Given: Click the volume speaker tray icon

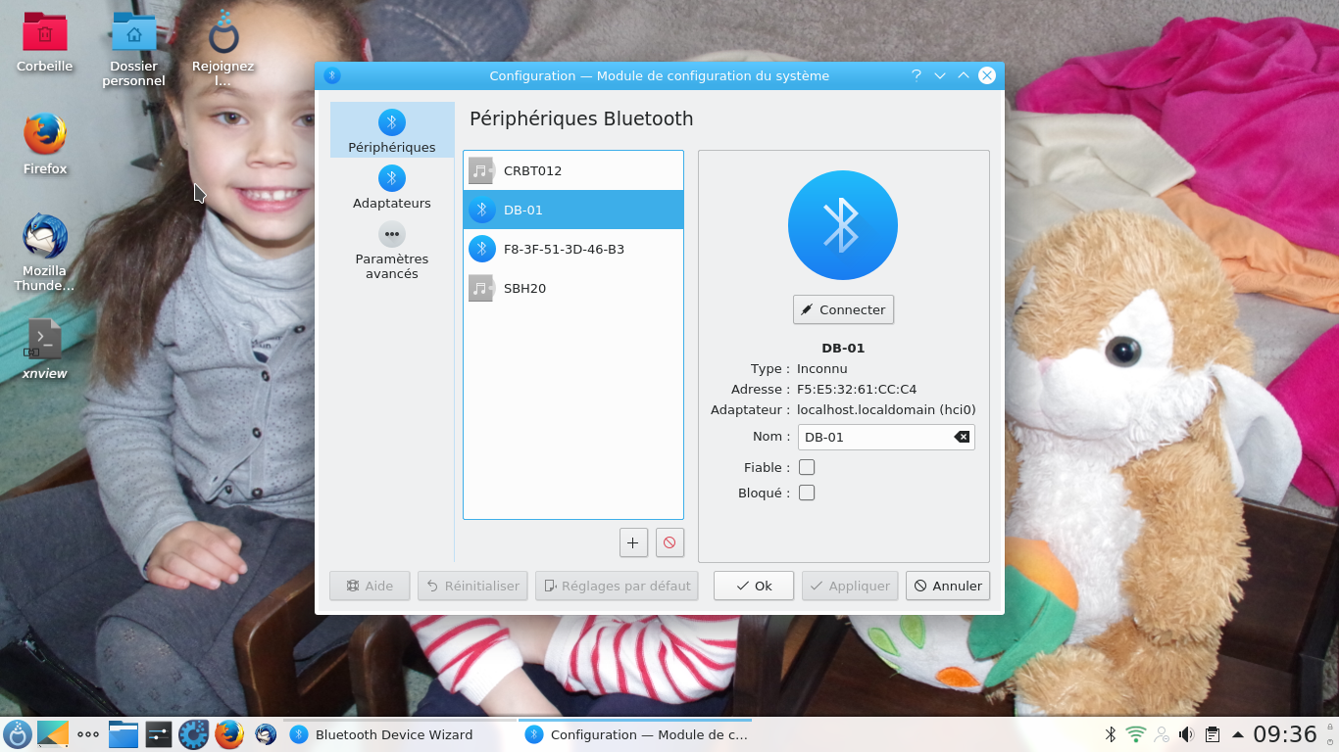Looking at the screenshot, I should [x=1186, y=734].
